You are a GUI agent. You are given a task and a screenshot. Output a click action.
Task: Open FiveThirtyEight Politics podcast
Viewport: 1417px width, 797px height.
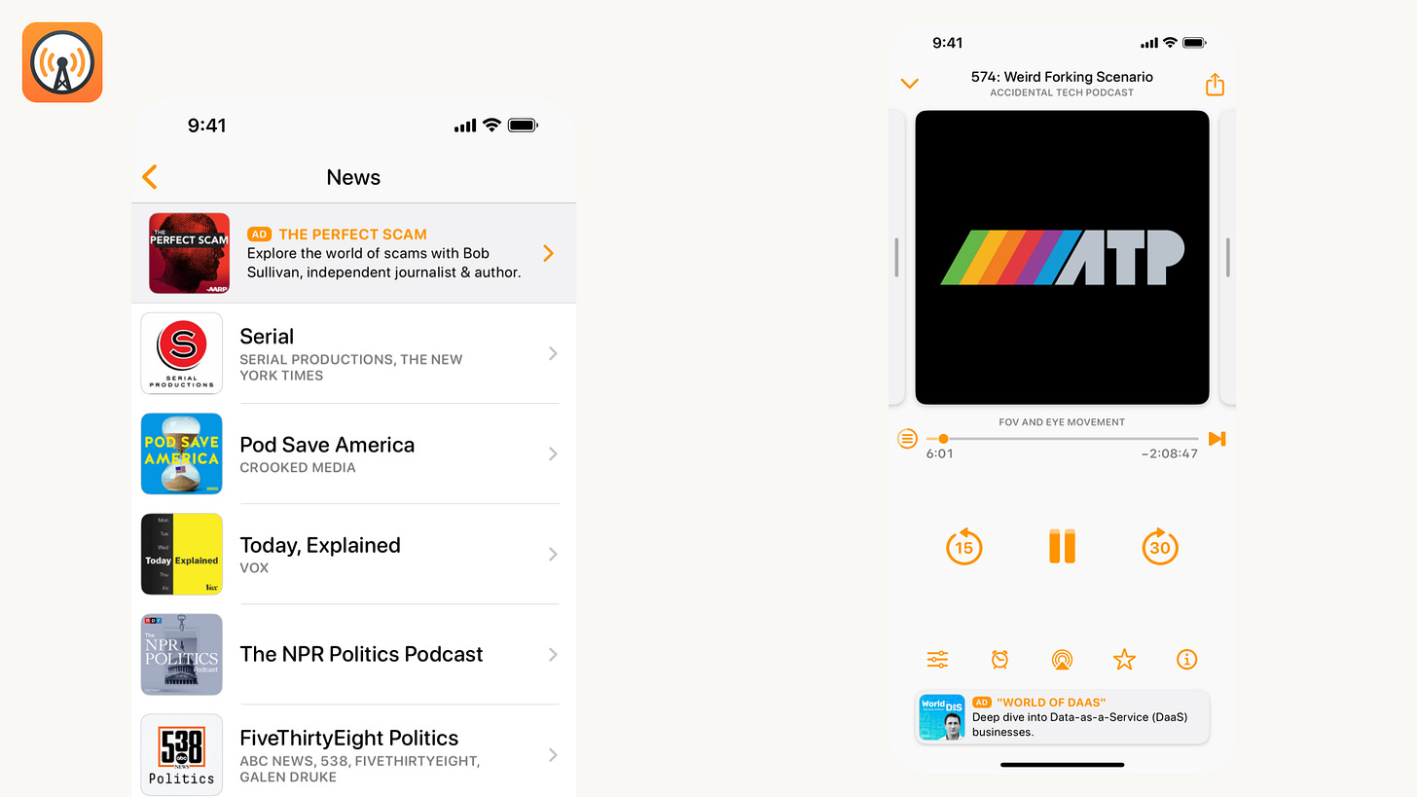[353, 751]
